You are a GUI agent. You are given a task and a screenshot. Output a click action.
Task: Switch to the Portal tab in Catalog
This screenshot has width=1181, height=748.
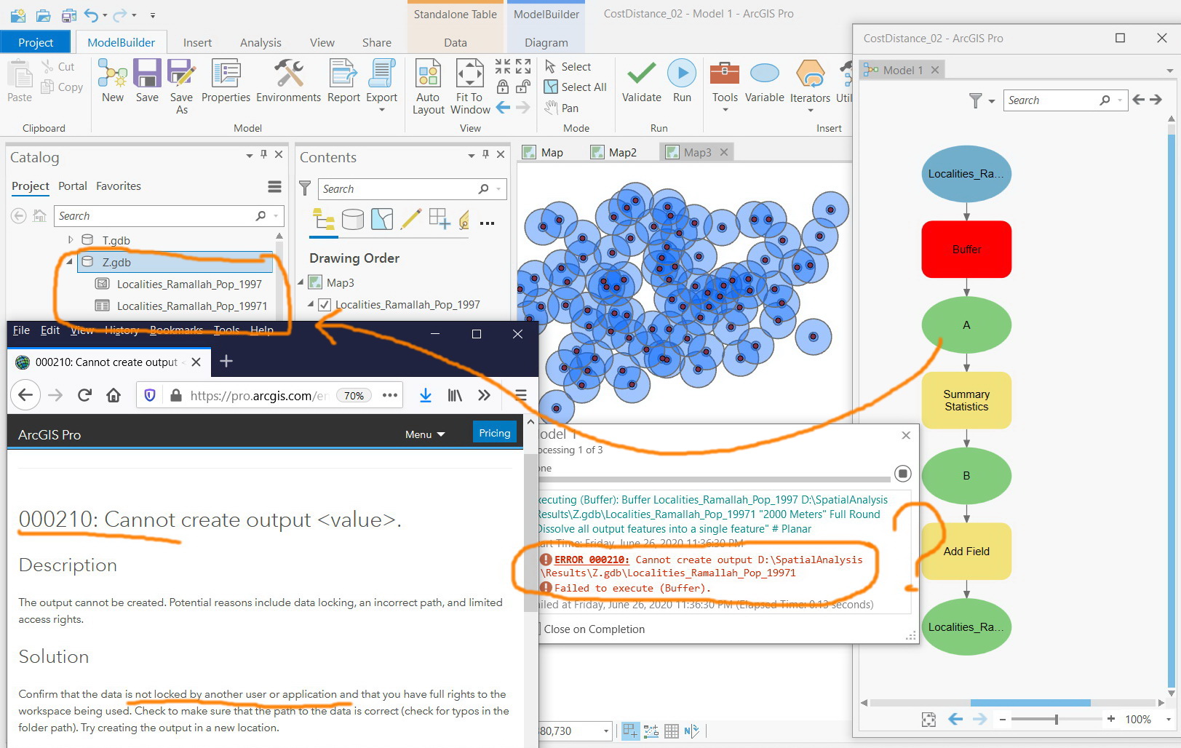click(73, 186)
